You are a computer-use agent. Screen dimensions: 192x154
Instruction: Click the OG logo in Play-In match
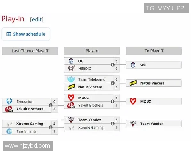coord(71,61)
